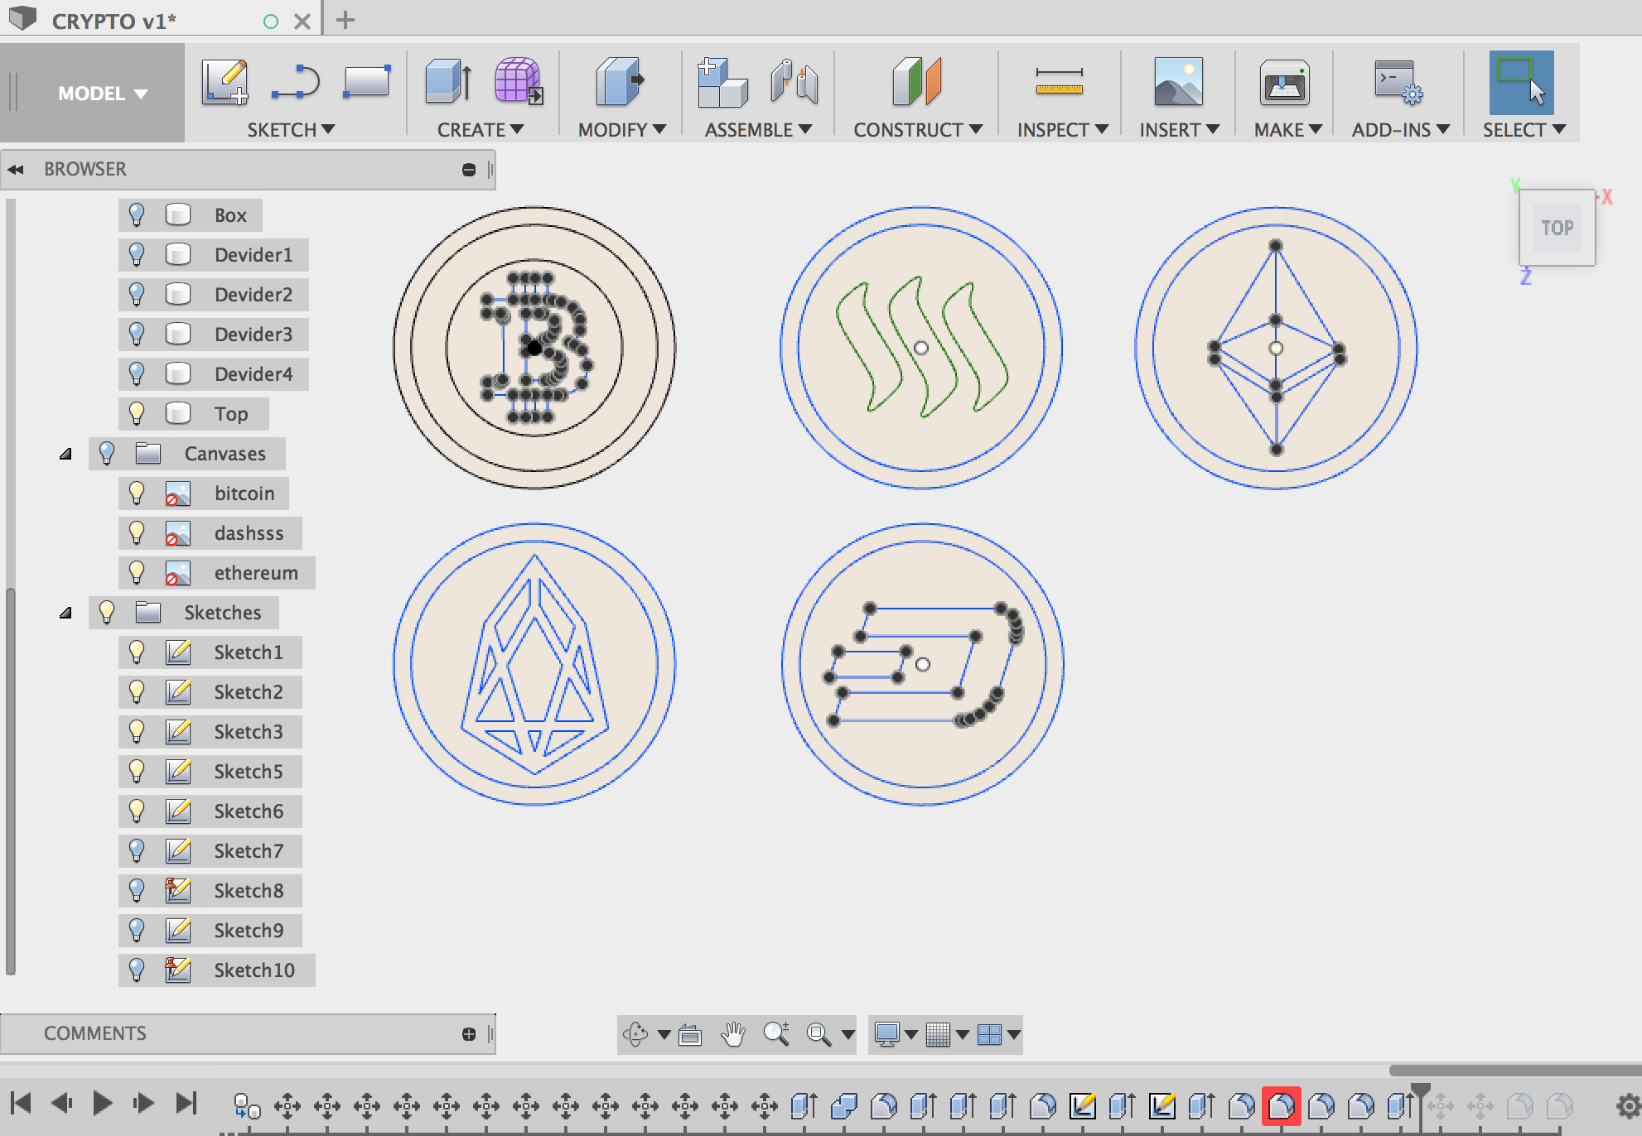Image resolution: width=1642 pixels, height=1136 pixels.
Task: Click the 3D Print make icon
Action: 1284,81
